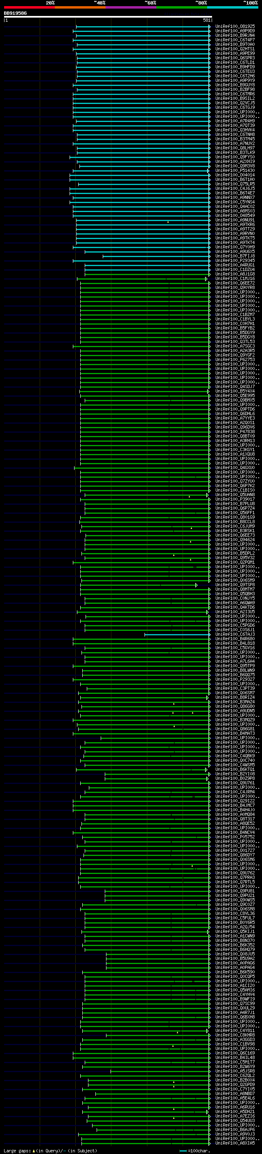Open hit UniRef100_B9RJN4

pyautogui.click(x=235, y=36)
